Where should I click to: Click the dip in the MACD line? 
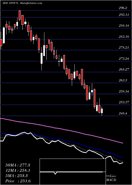coord(55,173)
